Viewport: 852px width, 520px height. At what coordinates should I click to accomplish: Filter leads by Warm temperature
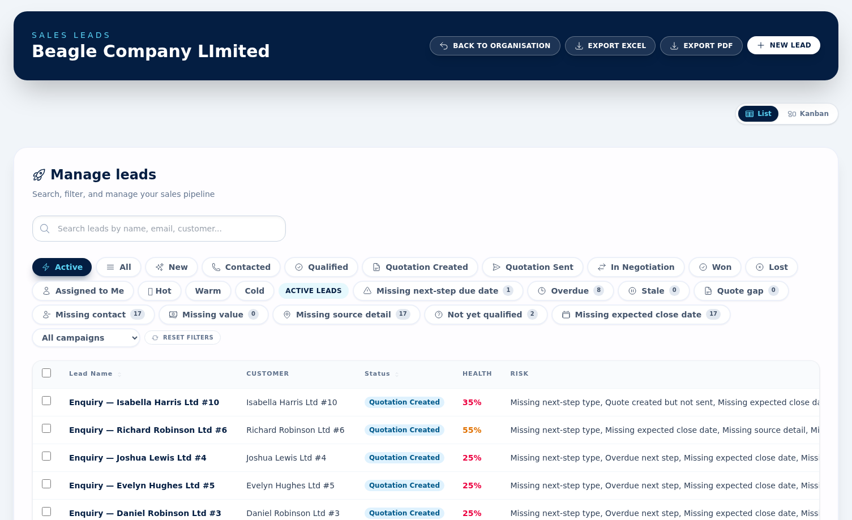point(208,291)
